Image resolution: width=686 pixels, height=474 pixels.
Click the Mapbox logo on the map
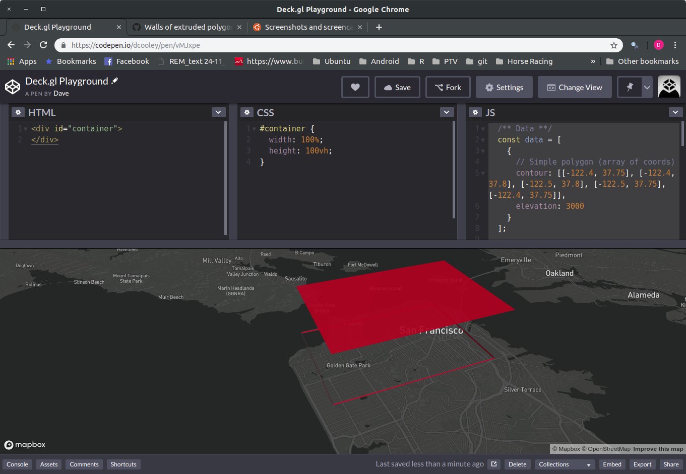point(25,445)
